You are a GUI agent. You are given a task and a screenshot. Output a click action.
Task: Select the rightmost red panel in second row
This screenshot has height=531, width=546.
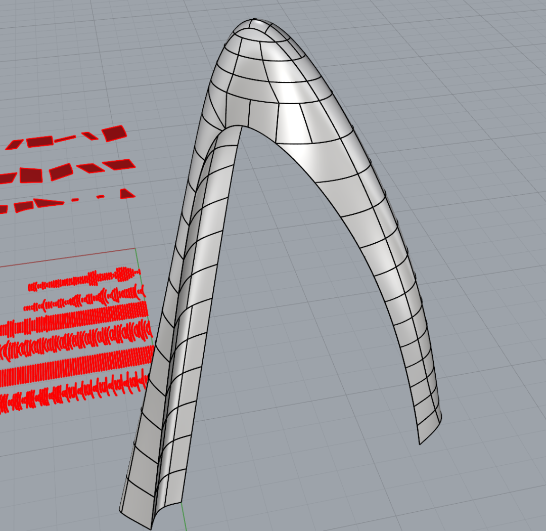click(x=119, y=163)
